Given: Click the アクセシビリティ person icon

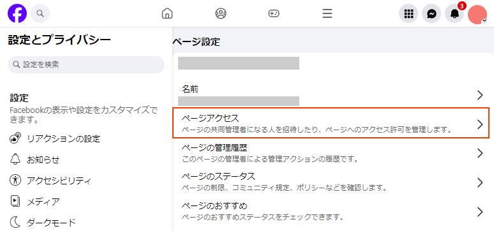Looking at the screenshot, I should click(15, 180).
